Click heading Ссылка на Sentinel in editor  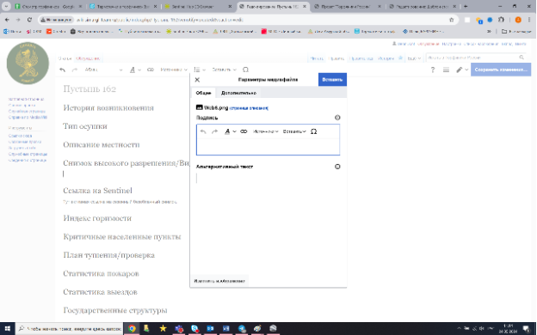coord(97,191)
